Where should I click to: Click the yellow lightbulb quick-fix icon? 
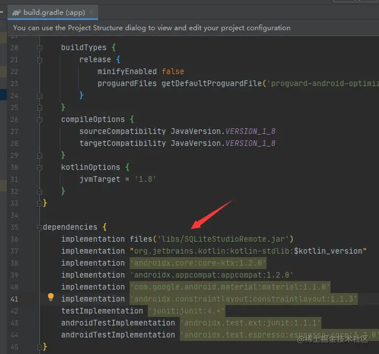coord(51,297)
